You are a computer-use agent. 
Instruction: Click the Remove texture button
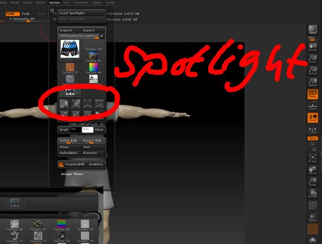93,153
